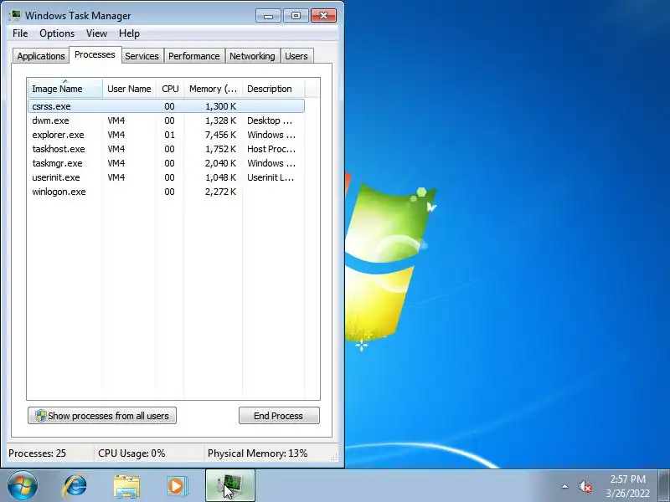This screenshot has width=670, height=502.
Task: Sort by Memory column header
Action: click(x=213, y=89)
